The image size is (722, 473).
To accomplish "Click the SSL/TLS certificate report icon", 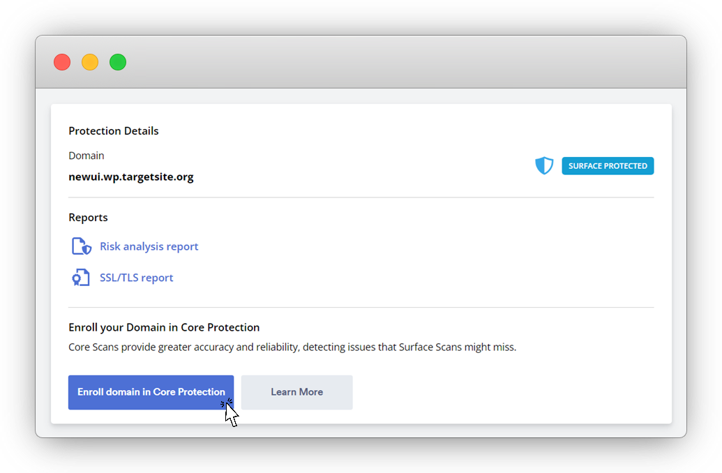I will pos(82,278).
